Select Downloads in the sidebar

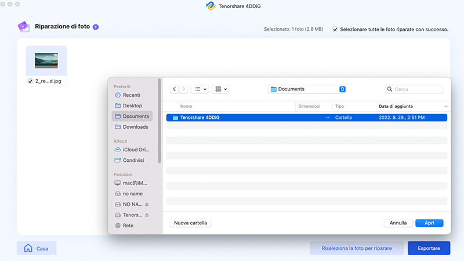[132, 127]
